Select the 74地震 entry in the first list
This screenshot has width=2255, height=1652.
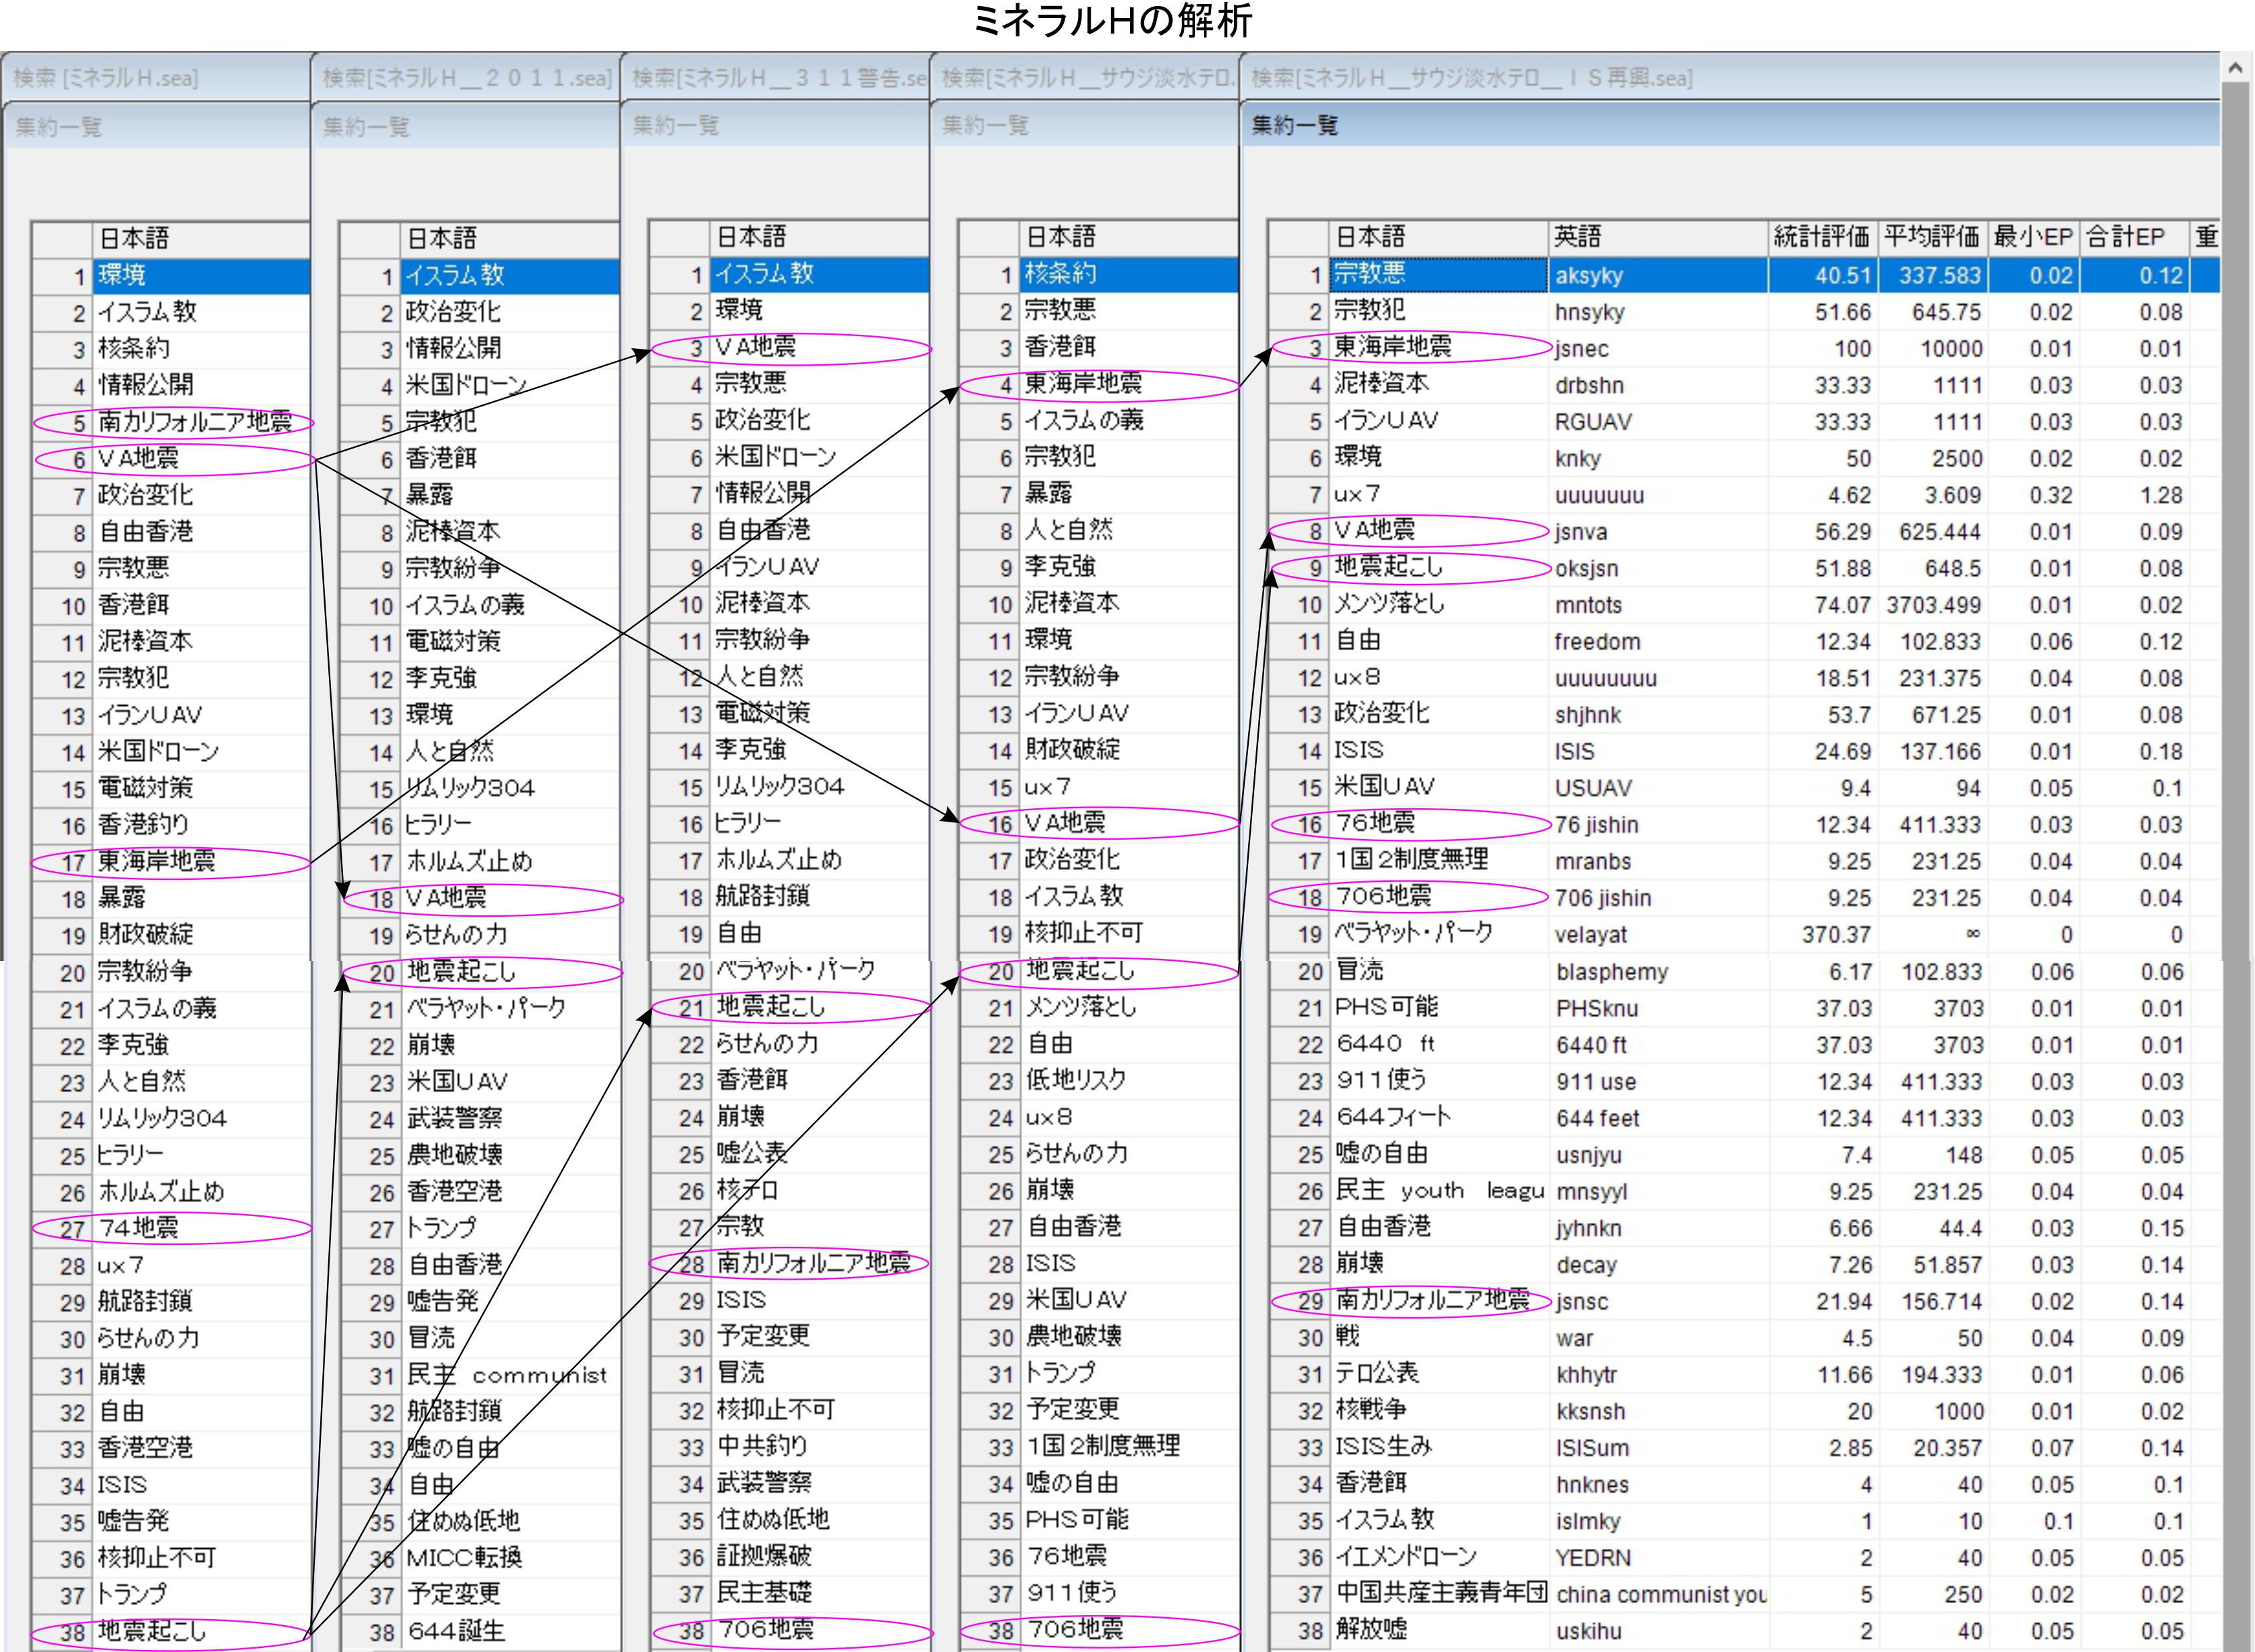click(138, 1228)
